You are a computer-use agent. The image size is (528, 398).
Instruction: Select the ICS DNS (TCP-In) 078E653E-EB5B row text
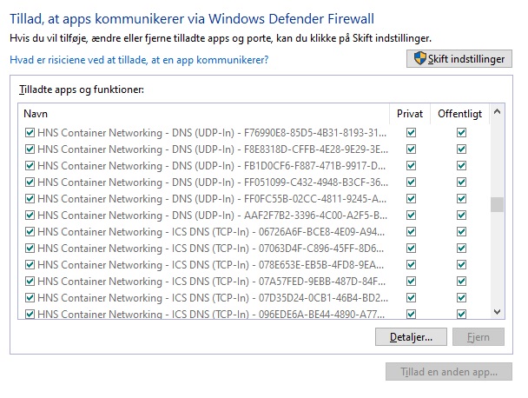point(210,265)
